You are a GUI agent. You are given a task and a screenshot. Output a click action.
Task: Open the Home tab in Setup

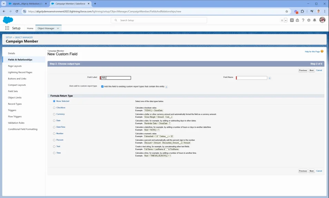pos(30,28)
